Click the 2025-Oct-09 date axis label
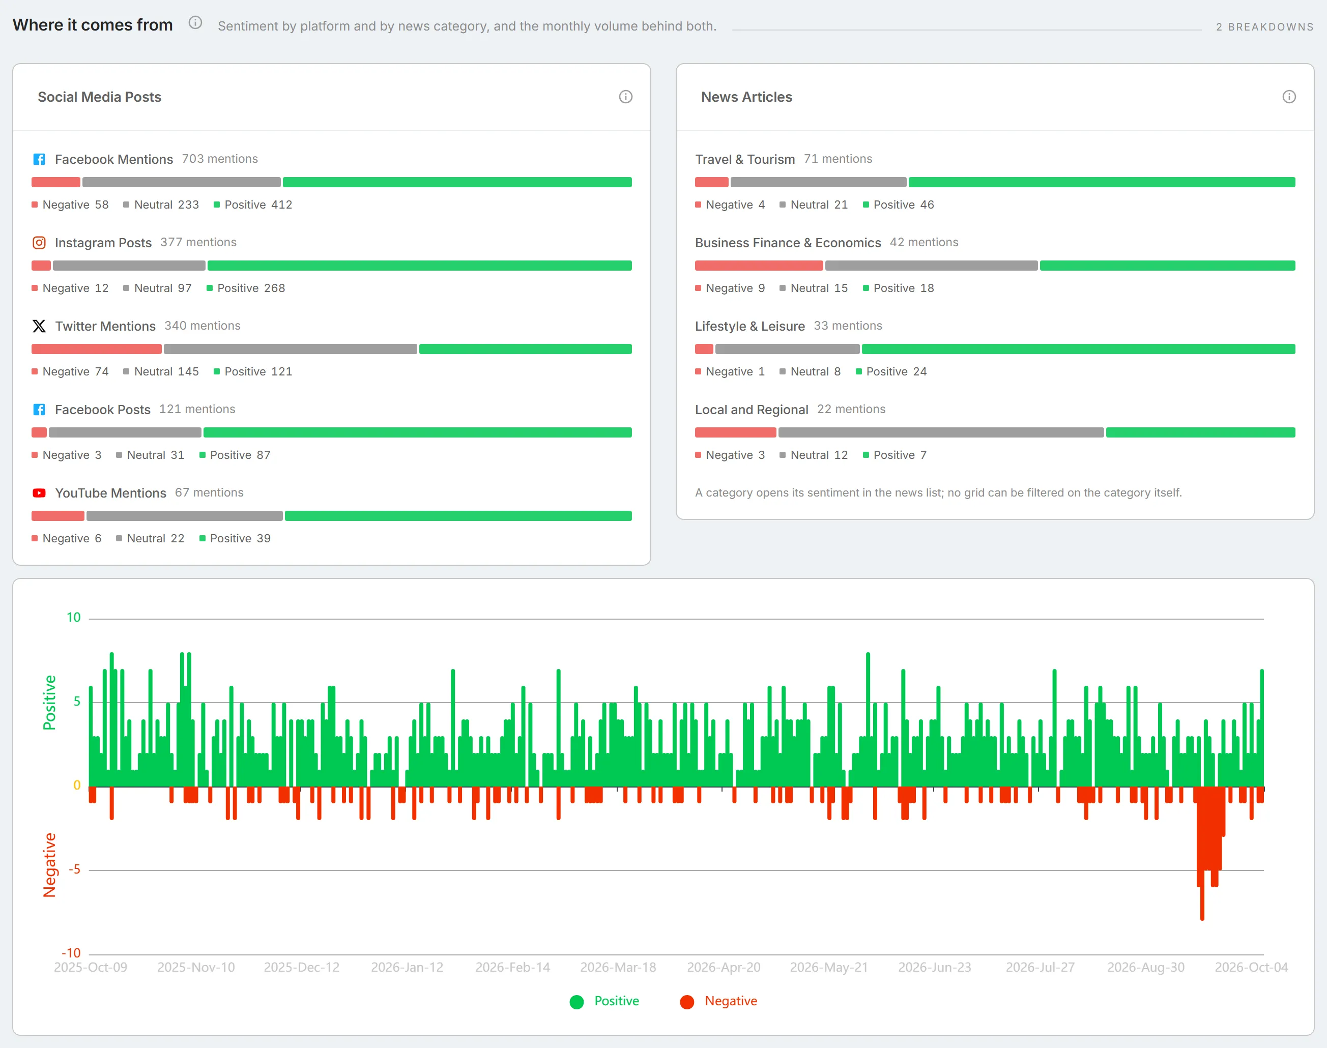The image size is (1327, 1048). pyautogui.click(x=91, y=968)
